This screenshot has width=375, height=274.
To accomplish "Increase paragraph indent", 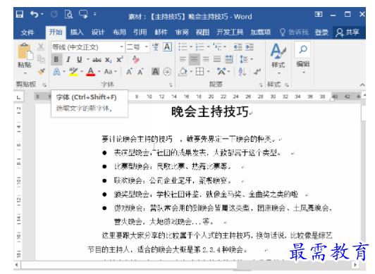I will [x=250, y=46].
